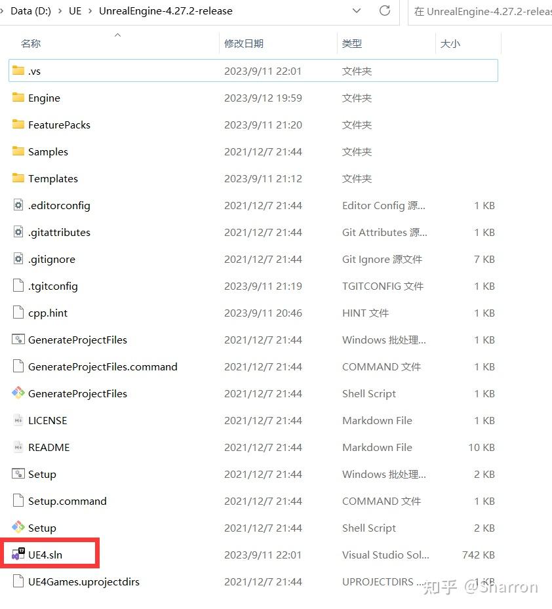This screenshot has width=552, height=609.
Task: Go to Data (D:) in breadcrumb
Action: pyautogui.click(x=31, y=11)
